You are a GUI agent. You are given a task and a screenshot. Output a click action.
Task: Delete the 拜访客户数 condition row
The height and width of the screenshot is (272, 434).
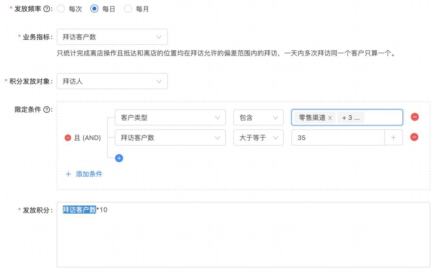point(414,137)
